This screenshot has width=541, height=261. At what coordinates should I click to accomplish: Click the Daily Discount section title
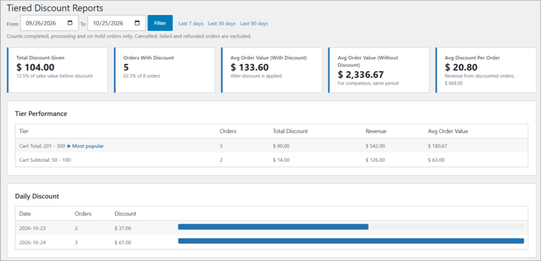tap(38, 196)
